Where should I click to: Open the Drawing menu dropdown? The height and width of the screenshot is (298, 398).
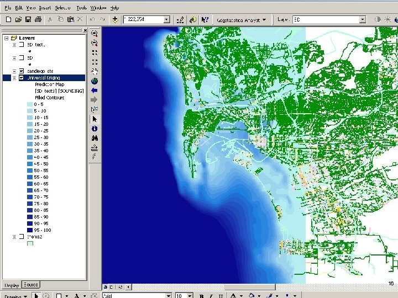16,296
